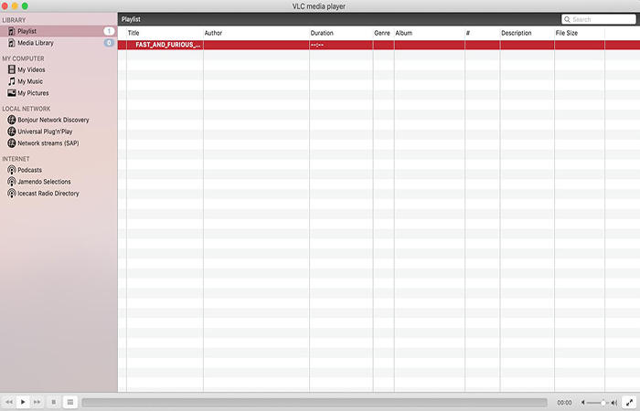Set maximum volume with loud speaker icon
The image size is (640, 411).
point(613,403)
